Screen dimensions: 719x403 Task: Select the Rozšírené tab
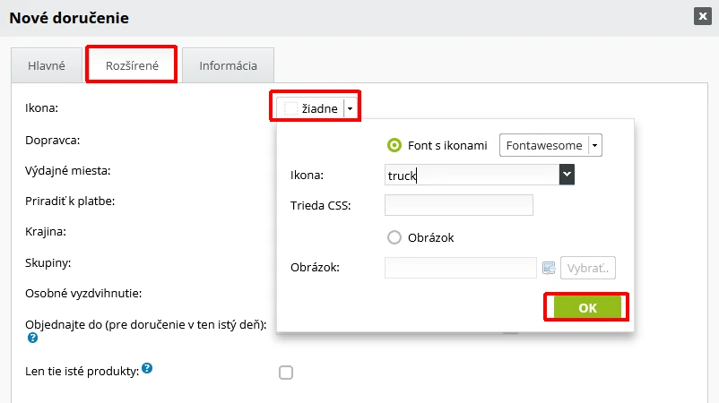coord(131,65)
